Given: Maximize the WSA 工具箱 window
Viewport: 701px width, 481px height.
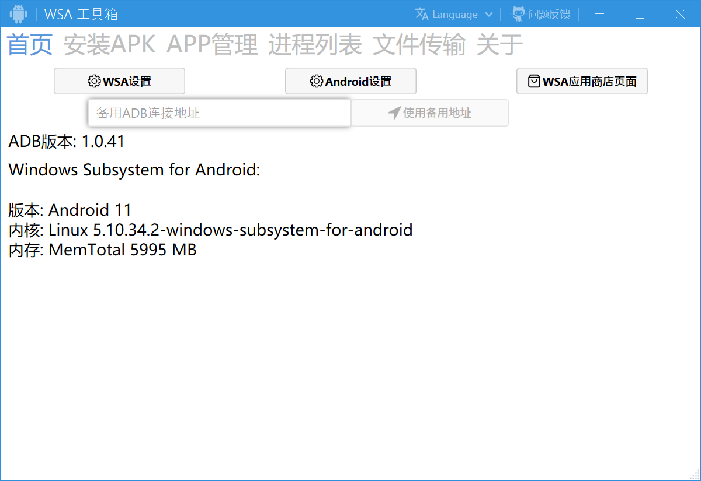Looking at the screenshot, I should (640, 14).
